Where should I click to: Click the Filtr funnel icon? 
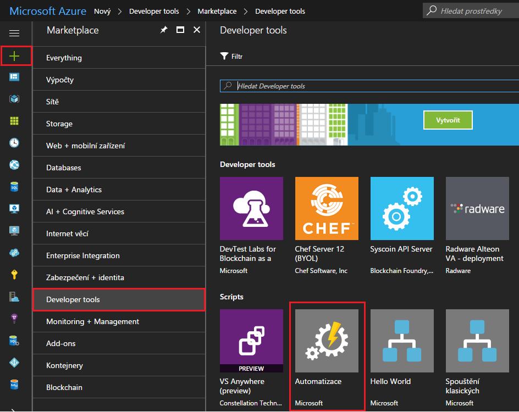(x=224, y=56)
